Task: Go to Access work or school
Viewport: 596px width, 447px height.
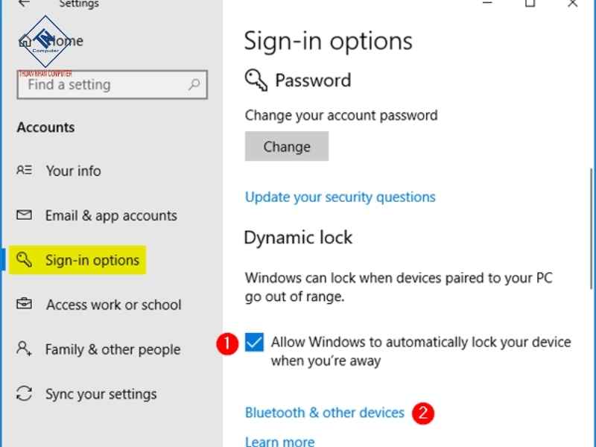Action: click(113, 305)
